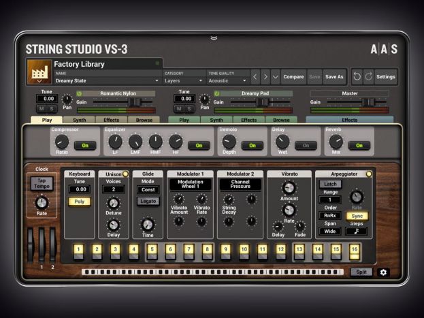Image resolution: width=424 pixels, height=318 pixels.
Task: Click the Romantic Nylon Pan knob
Action: click(67, 99)
